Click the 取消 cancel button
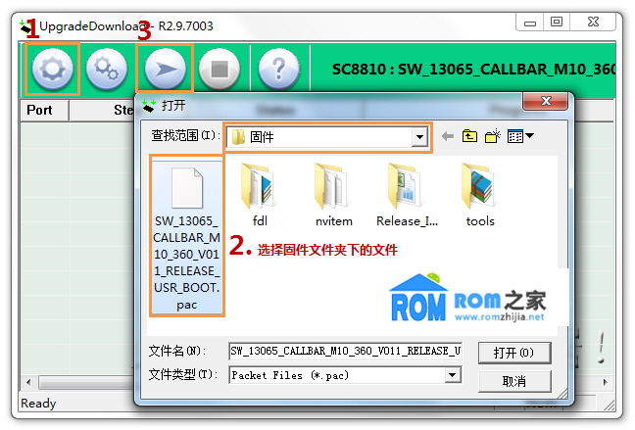Image resolution: width=635 pixels, height=430 pixels. coord(514,381)
